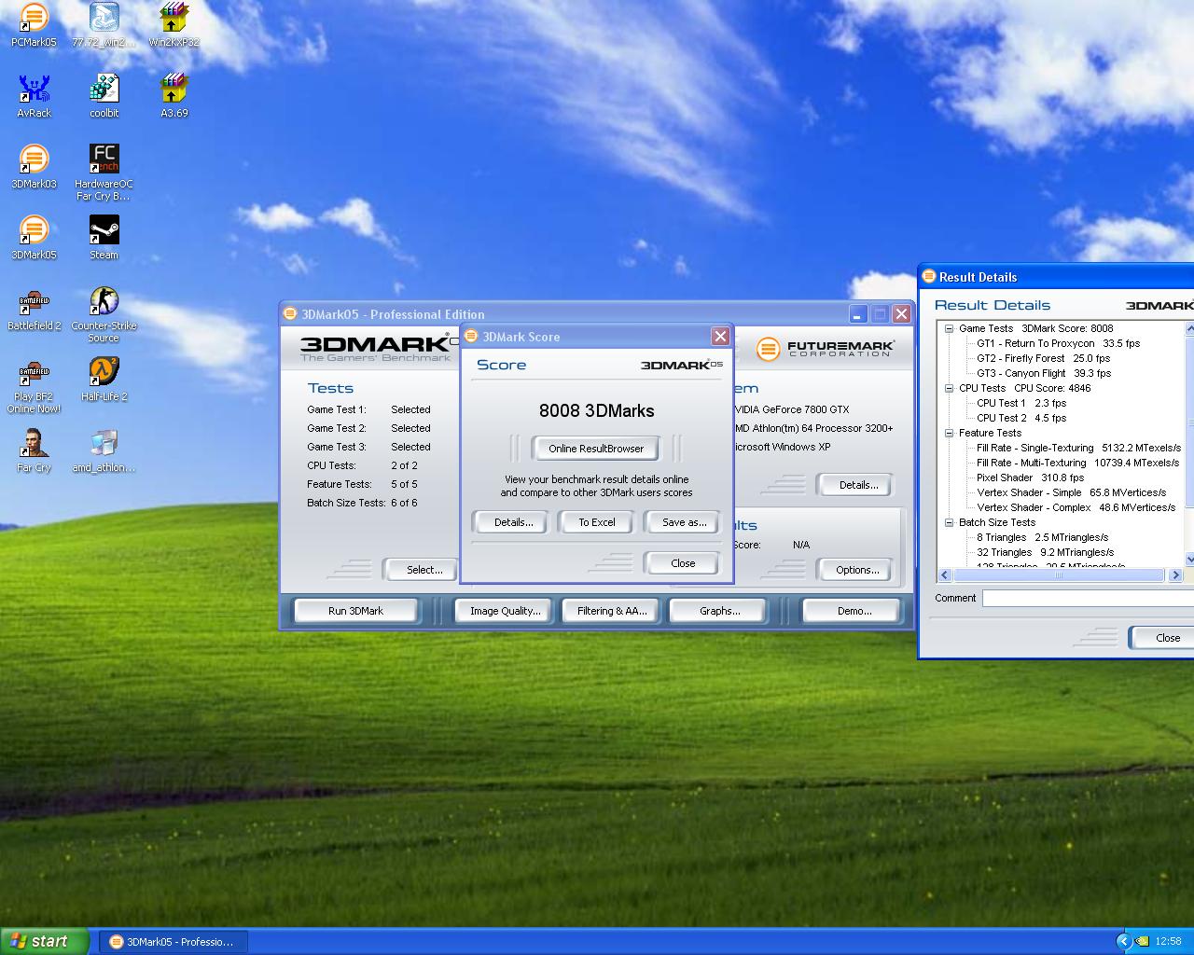Open Filtering & AA... settings

click(611, 611)
